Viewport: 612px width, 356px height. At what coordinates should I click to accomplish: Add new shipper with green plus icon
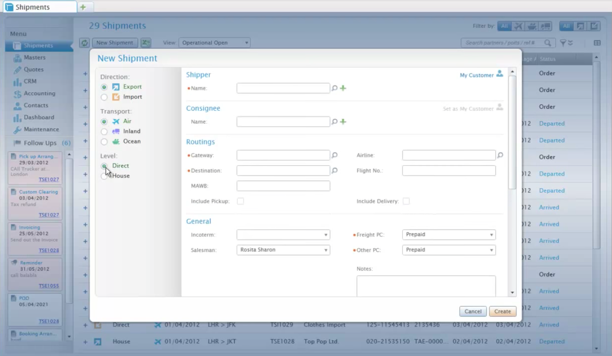coord(343,88)
